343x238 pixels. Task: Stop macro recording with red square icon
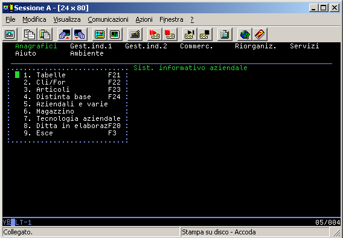pyautogui.click(x=170, y=34)
